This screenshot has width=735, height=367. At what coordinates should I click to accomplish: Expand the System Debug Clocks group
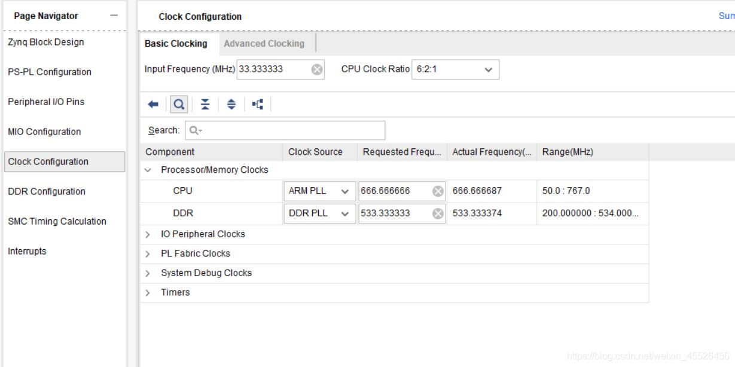point(148,273)
